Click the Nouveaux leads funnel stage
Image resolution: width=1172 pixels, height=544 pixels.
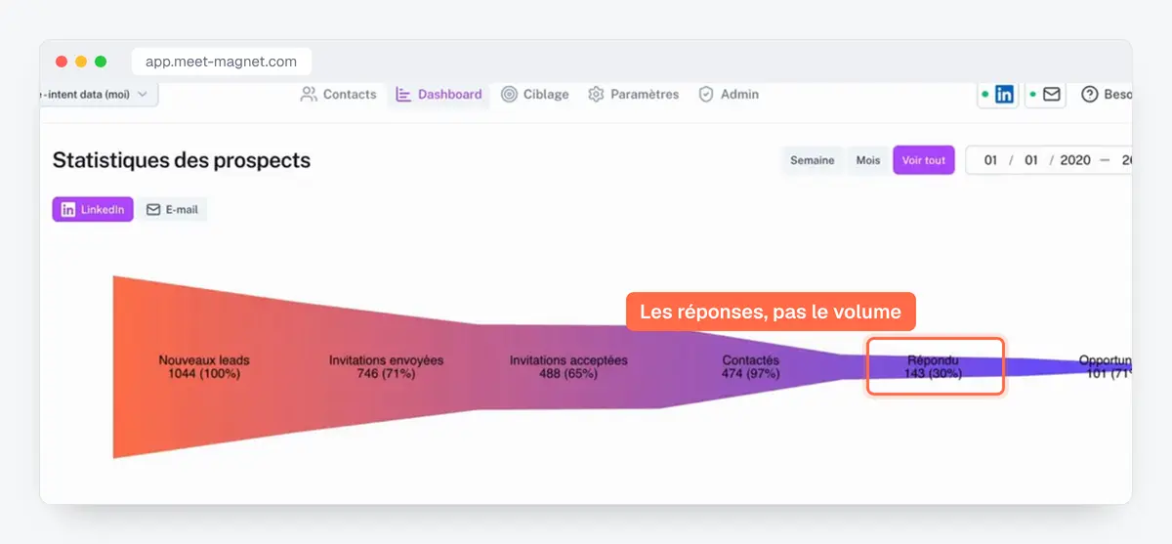click(204, 367)
